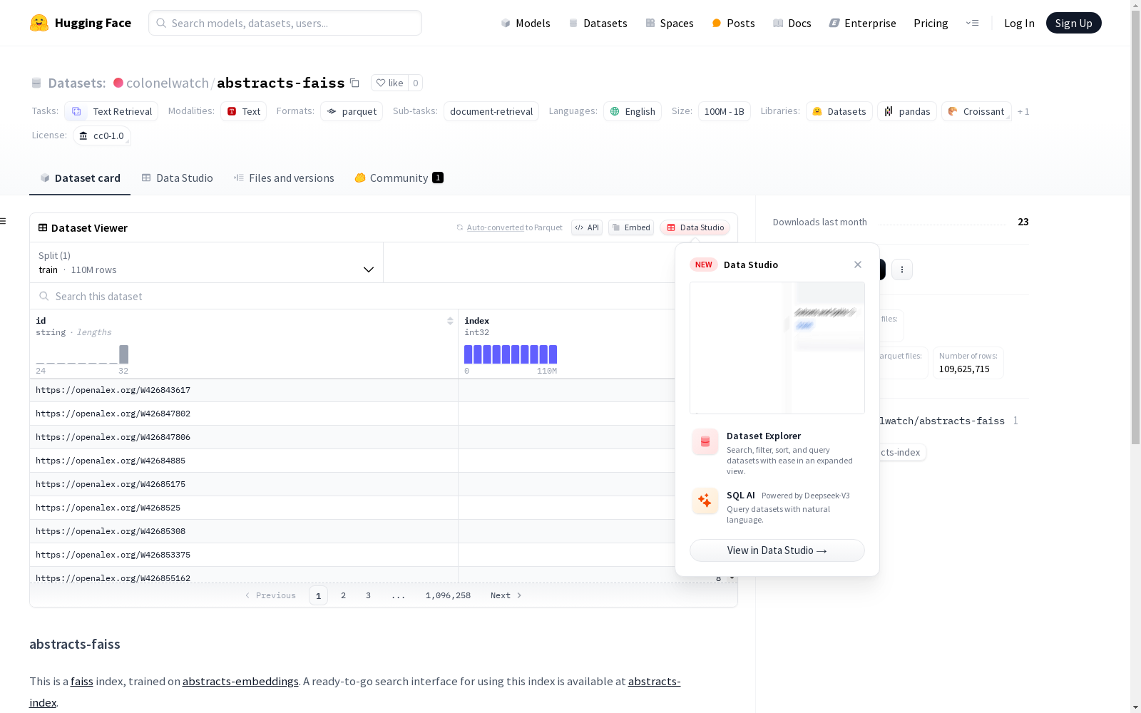Expand the train split dropdown

pos(207,262)
